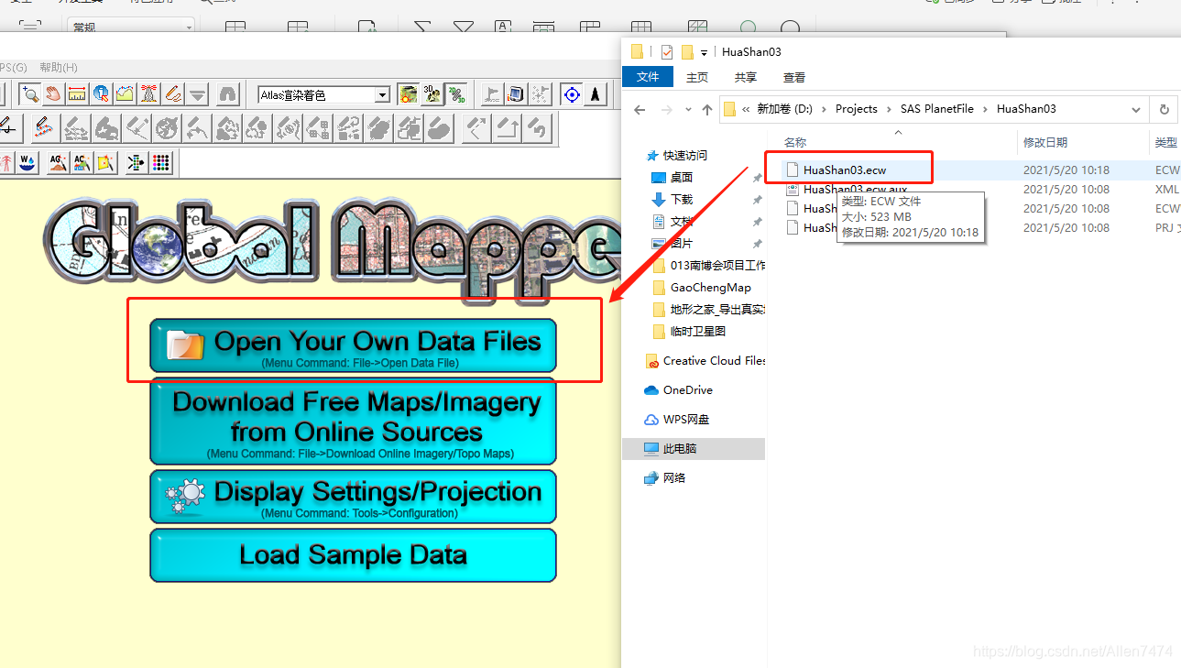Toggle hill shading sun icon
This screenshot has width=1181, height=668.
(x=409, y=94)
